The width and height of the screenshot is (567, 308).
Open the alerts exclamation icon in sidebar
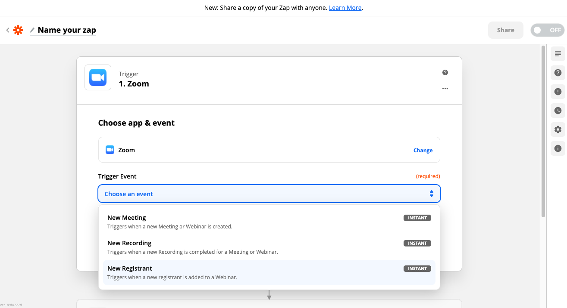click(x=558, y=92)
